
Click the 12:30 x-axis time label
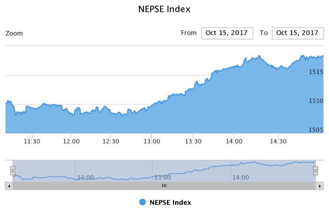click(110, 141)
